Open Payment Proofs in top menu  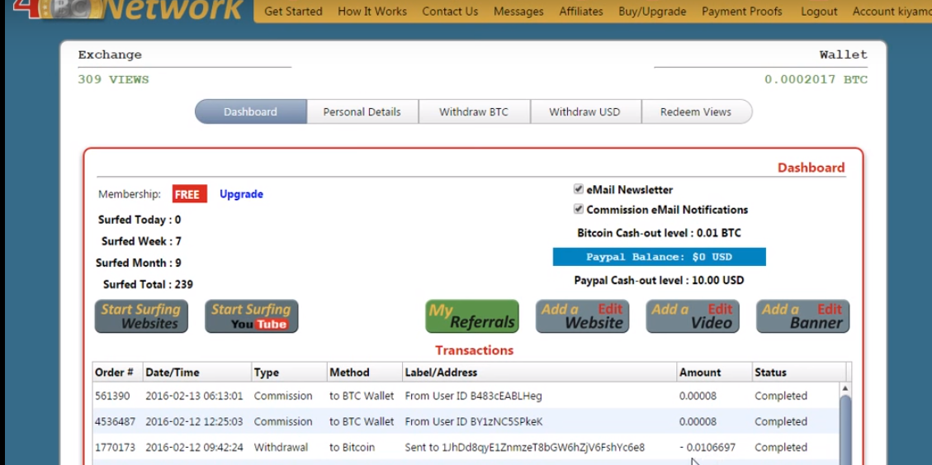741,12
